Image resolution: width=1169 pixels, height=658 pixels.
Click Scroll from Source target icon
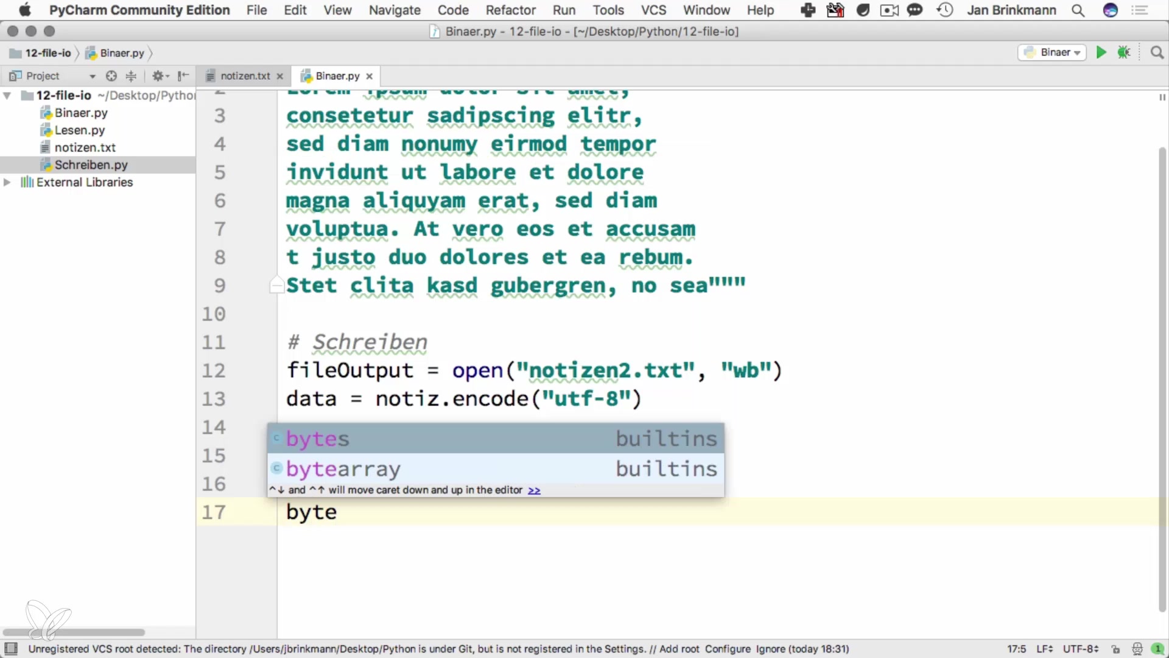(x=111, y=76)
